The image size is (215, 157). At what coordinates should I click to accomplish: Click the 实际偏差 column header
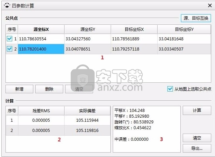(87, 111)
